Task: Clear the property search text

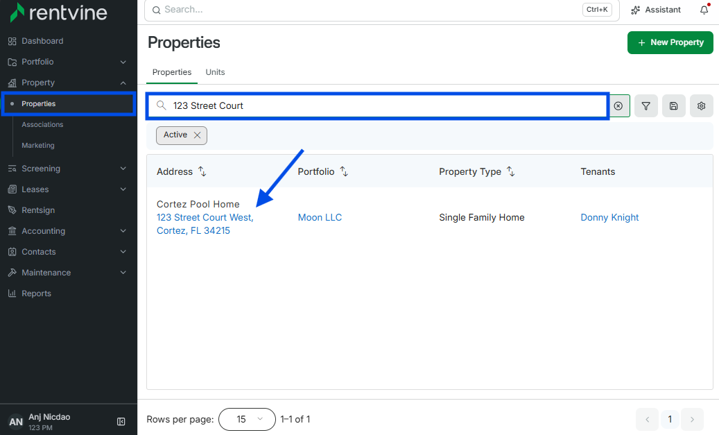Action: click(x=618, y=106)
